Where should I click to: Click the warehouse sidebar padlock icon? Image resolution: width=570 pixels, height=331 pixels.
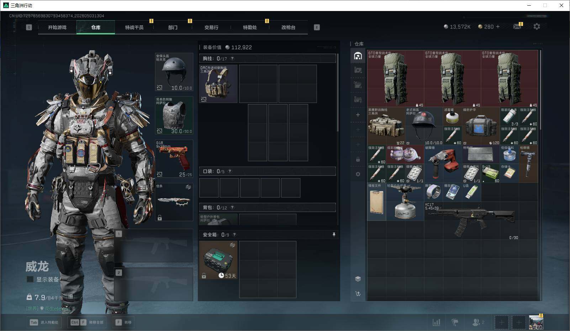click(358, 159)
